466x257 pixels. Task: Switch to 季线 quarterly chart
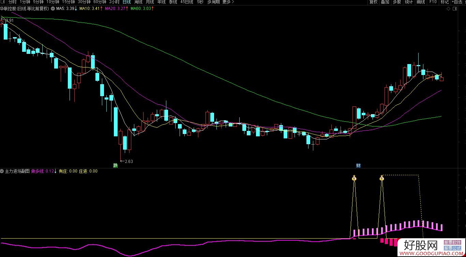[x=173, y=2]
